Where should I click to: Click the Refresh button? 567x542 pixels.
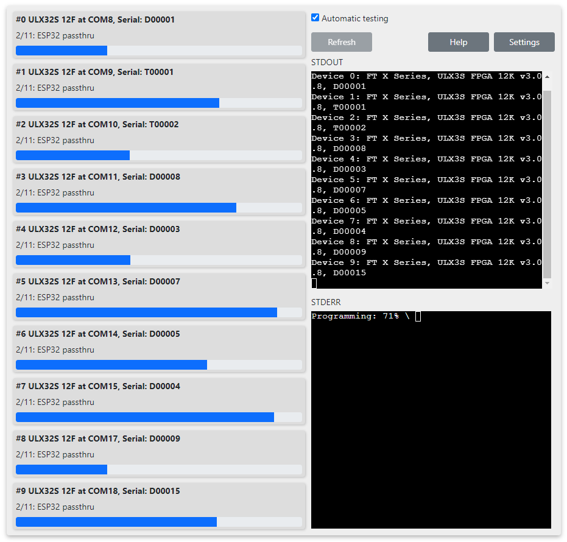coord(341,42)
